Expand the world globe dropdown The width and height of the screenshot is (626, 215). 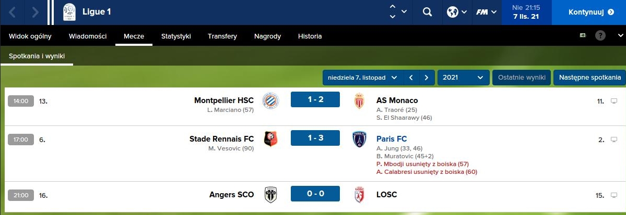[x=456, y=12]
